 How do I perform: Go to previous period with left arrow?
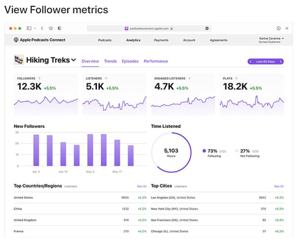coord(251,62)
